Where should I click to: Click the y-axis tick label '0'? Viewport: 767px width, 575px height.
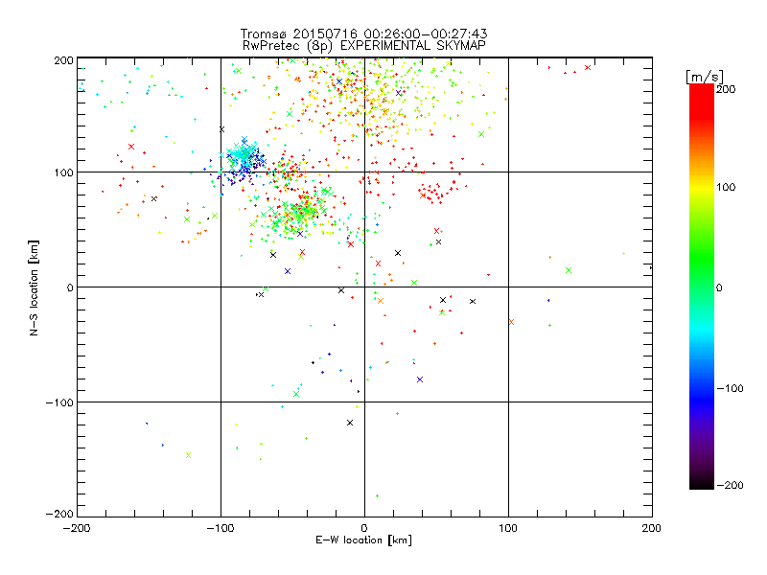point(70,287)
